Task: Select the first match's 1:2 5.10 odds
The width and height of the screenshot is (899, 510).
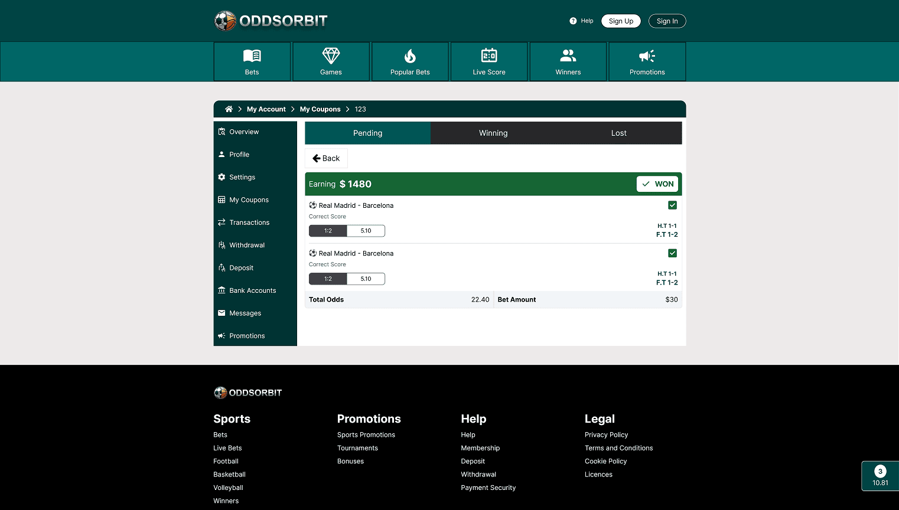Action: pyautogui.click(x=347, y=231)
